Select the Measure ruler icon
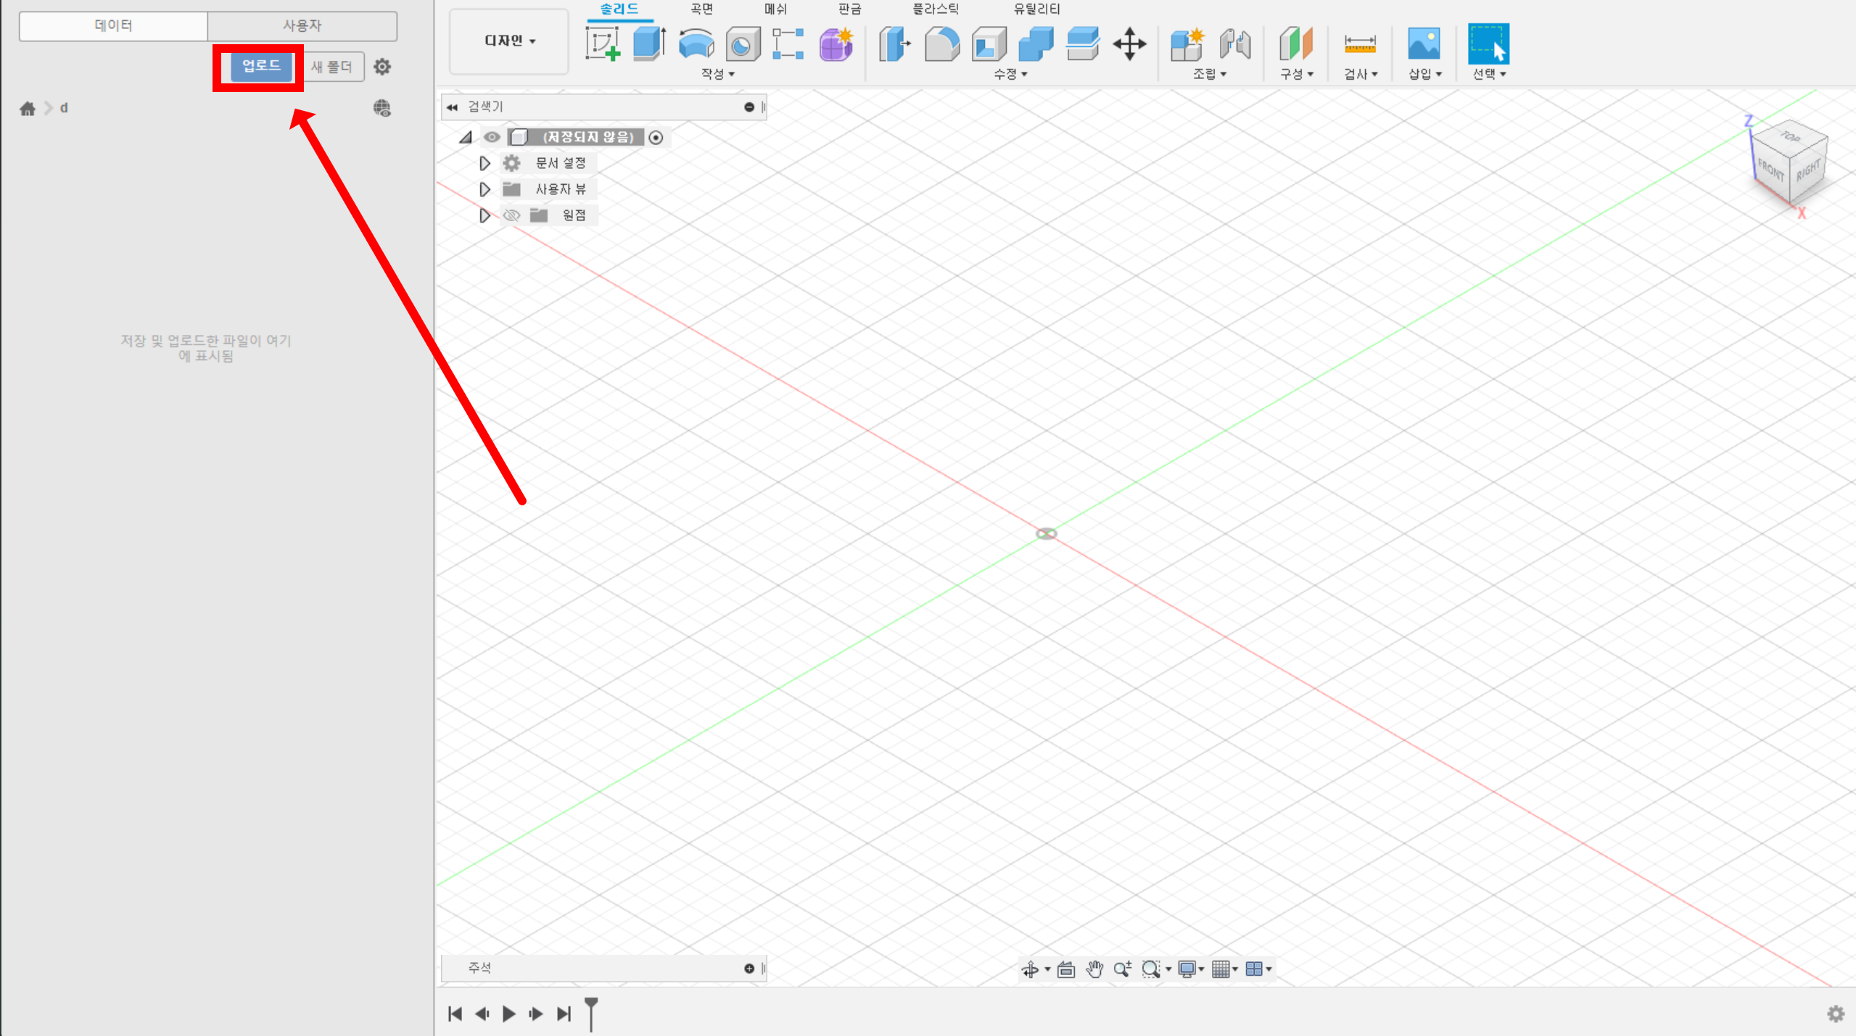Screen dimensions: 1856x1036 [x=1360, y=43]
